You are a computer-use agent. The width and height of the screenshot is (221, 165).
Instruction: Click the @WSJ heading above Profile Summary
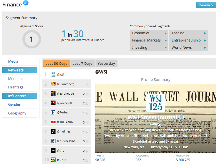pyautogui.click(x=101, y=72)
